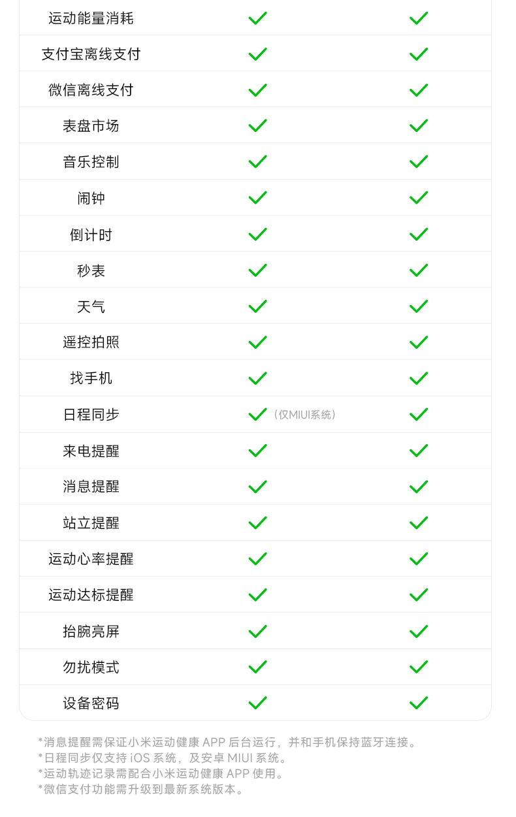Click first-column checkmark for 消息提醒
Screen dimensions: 516x817
coord(258,487)
